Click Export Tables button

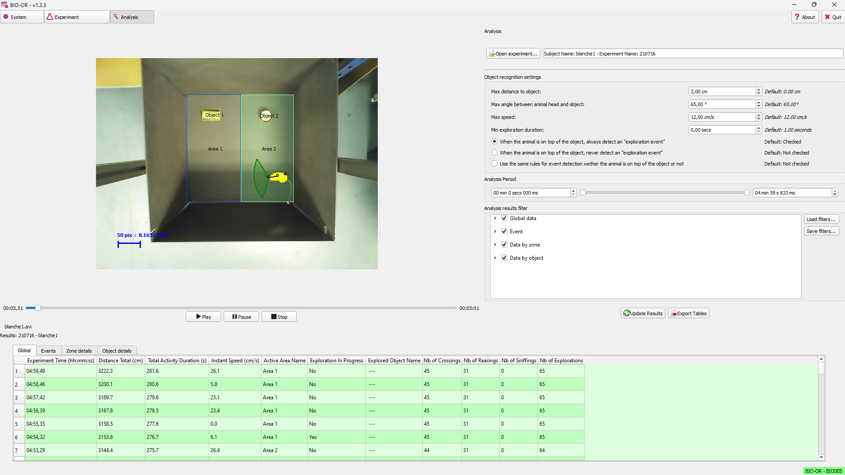[x=688, y=313]
